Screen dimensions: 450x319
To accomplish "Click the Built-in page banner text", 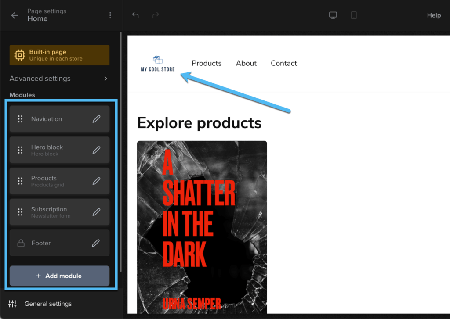I will (56, 55).
